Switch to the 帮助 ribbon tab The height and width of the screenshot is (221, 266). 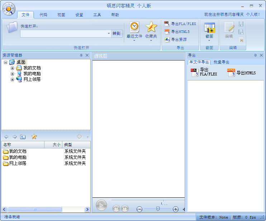[x=115, y=15]
